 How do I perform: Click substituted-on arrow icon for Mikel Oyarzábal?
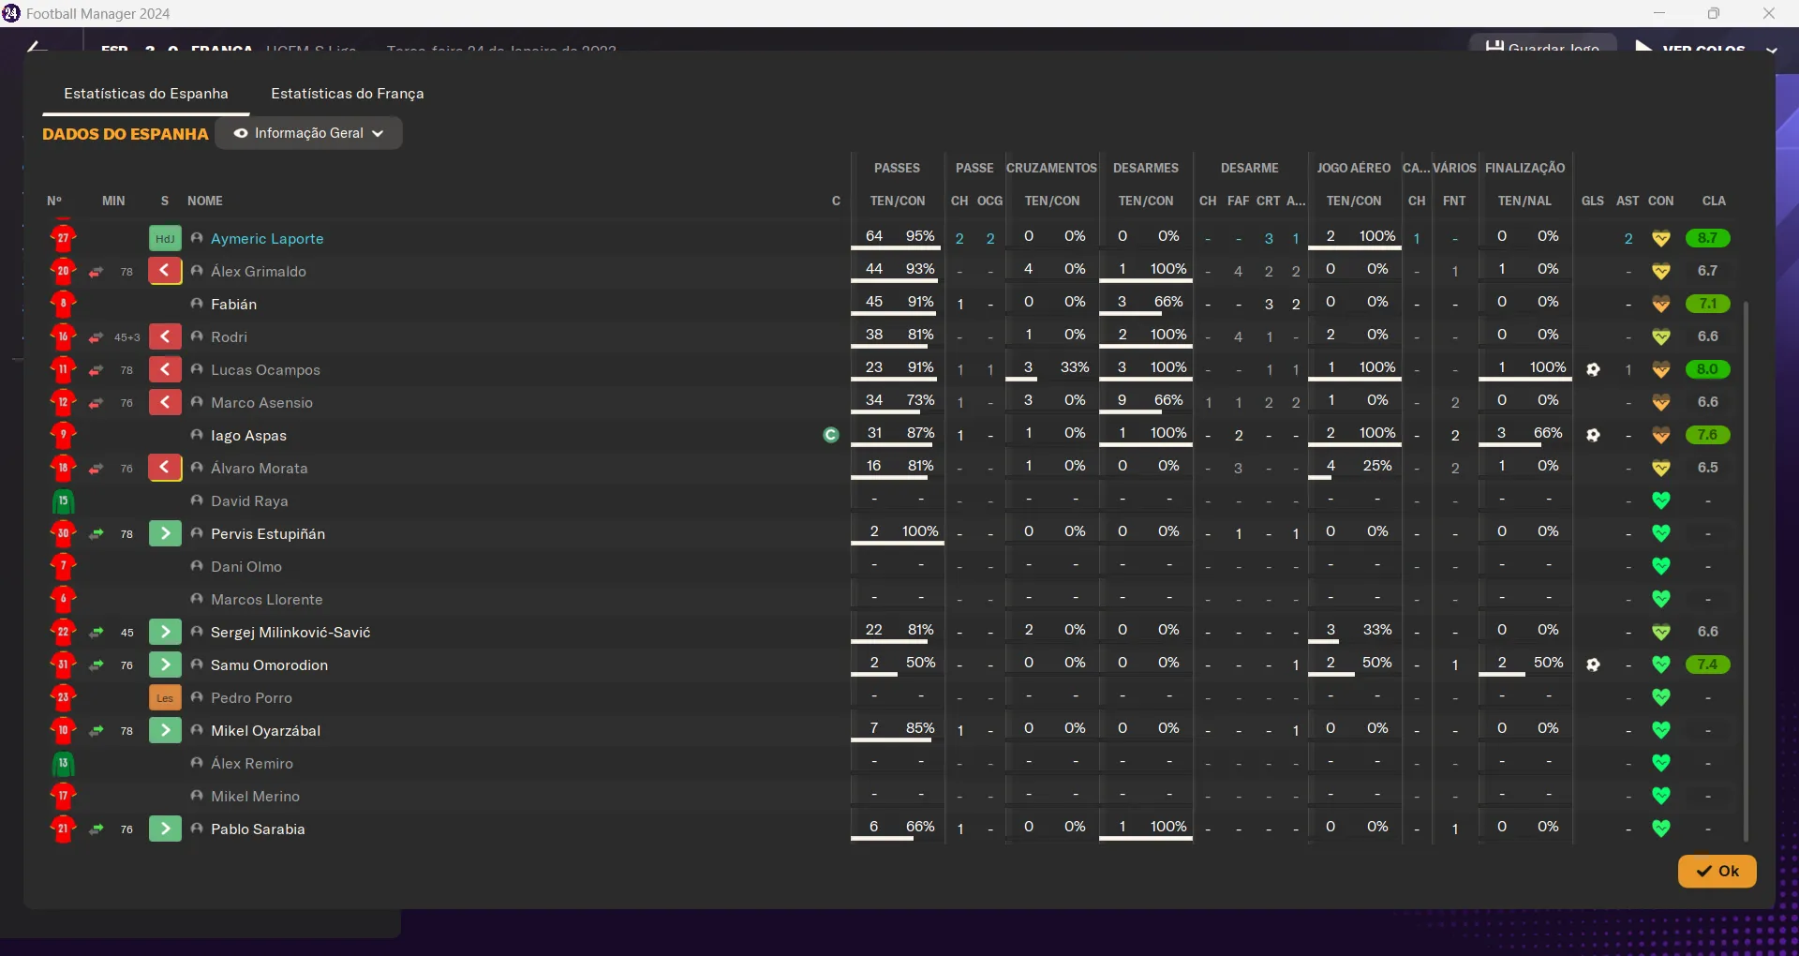pyautogui.click(x=165, y=731)
